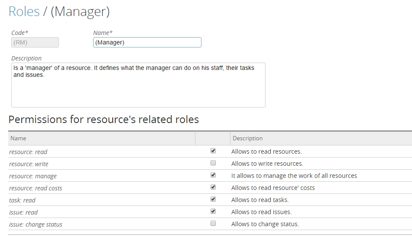Click the '(Manager)' page title text

pos(80,12)
